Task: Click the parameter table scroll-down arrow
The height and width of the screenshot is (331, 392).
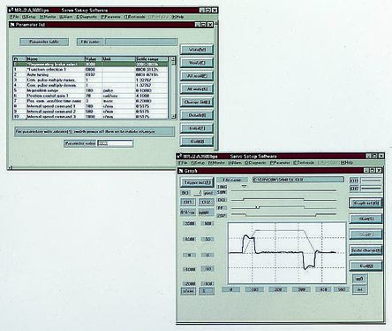Action: [x=173, y=116]
